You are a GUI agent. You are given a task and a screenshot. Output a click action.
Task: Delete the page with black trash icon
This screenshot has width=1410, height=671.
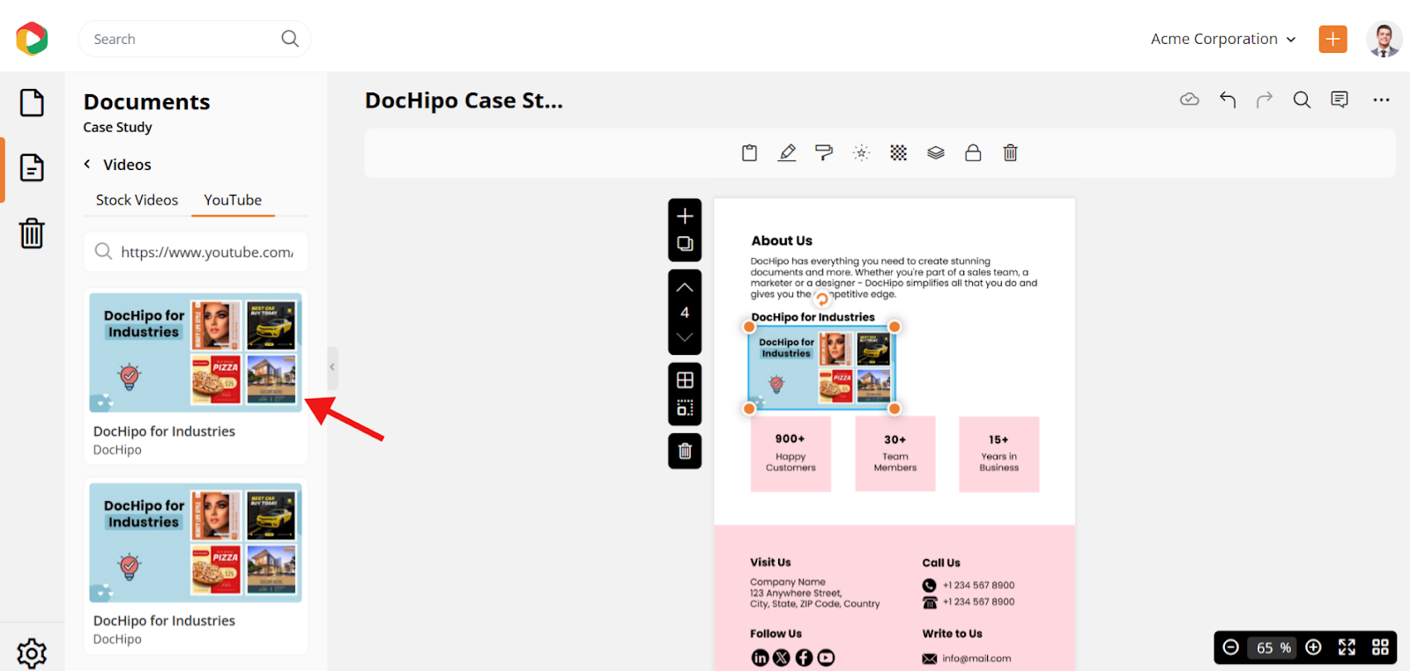coord(685,451)
